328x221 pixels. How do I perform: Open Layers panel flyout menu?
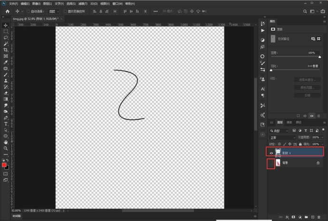[324, 123]
